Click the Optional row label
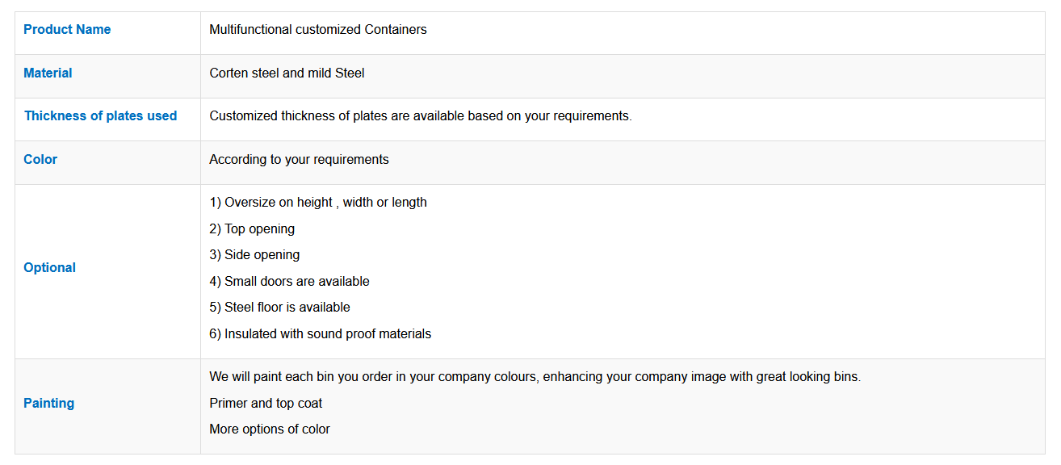1061x465 pixels. [x=49, y=268]
